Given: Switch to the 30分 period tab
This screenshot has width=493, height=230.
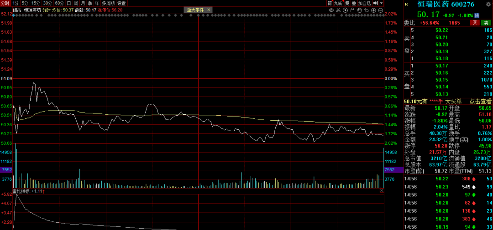Looking at the screenshot, I should pos(47,3).
